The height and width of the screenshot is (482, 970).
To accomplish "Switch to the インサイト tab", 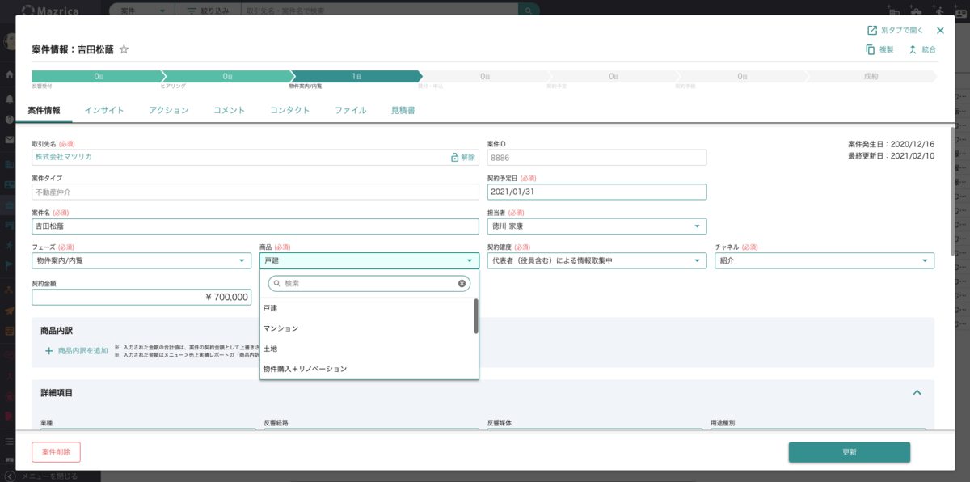I will click(x=104, y=111).
